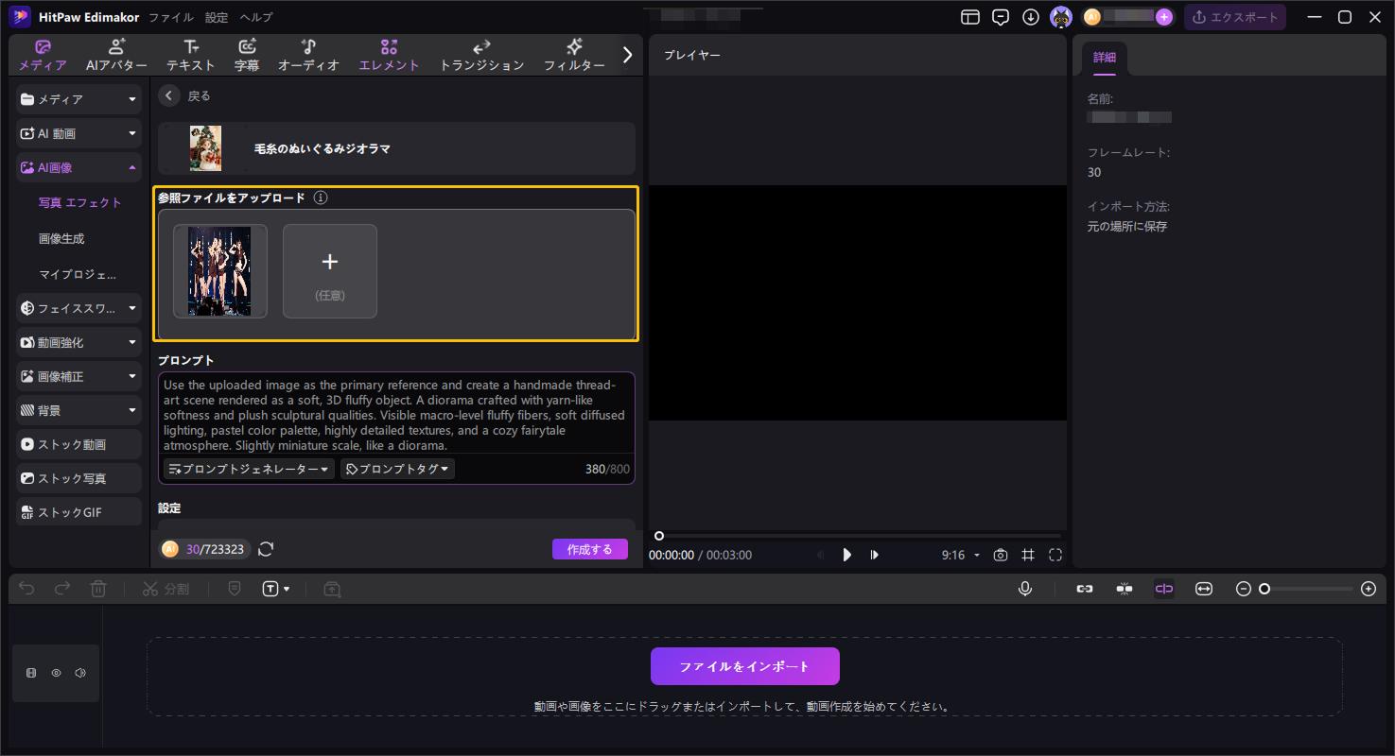This screenshot has width=1395, height=756.
Task: Open the ファイル menu
Action: (169, 16)
